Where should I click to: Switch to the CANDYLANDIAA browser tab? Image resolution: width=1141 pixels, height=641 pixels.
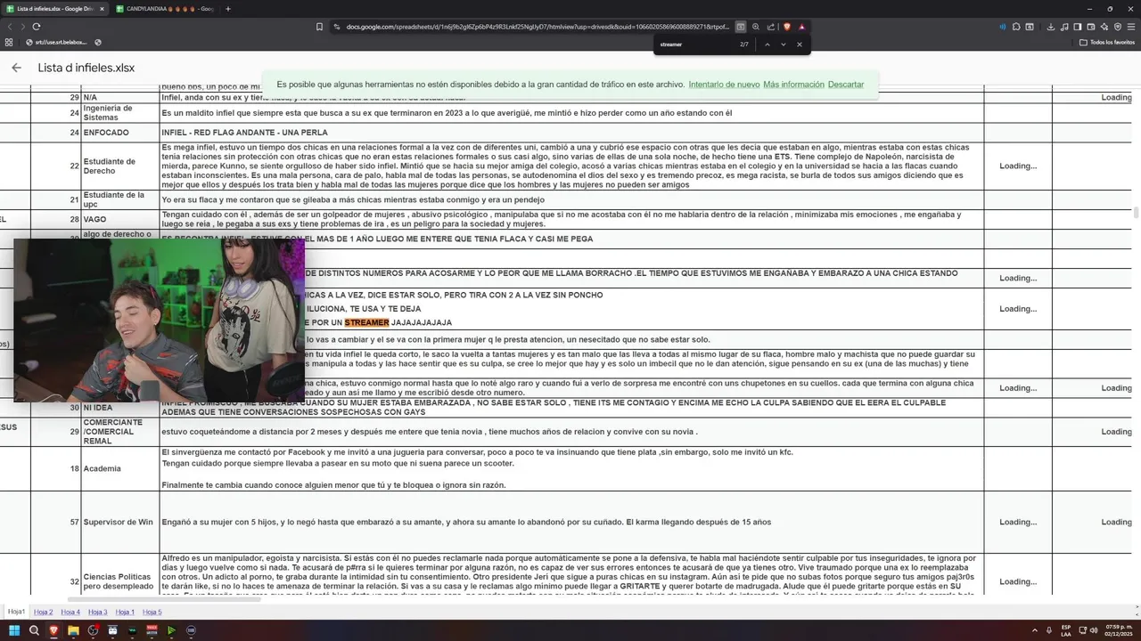pos(165,9)
